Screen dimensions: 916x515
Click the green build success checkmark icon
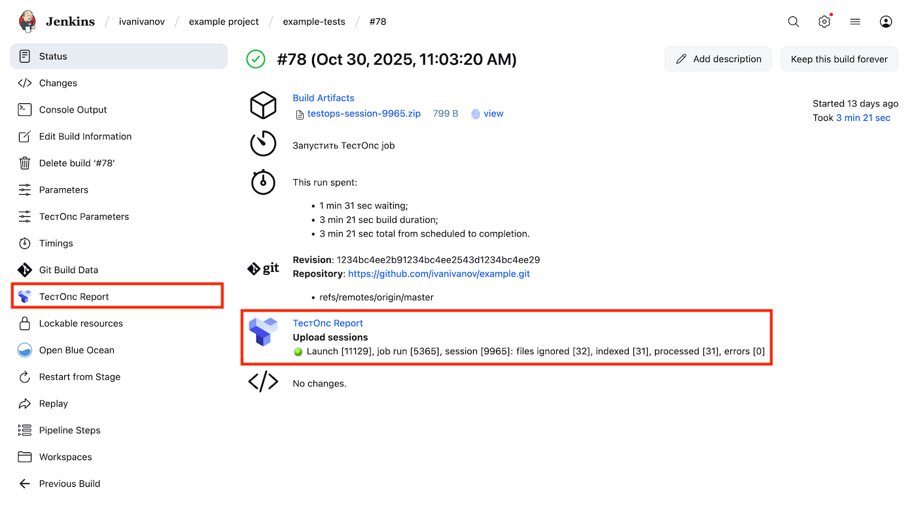pyautogui.click(x=256, y=59)
